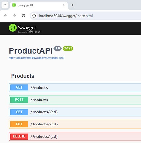141x143 pixels.
Task: Go back to the previous page
Action: [x=6, y=16]
